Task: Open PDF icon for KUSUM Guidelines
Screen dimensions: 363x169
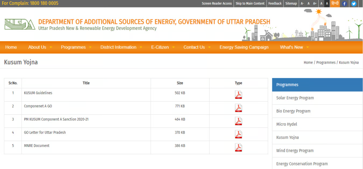Action: [239, 95]
